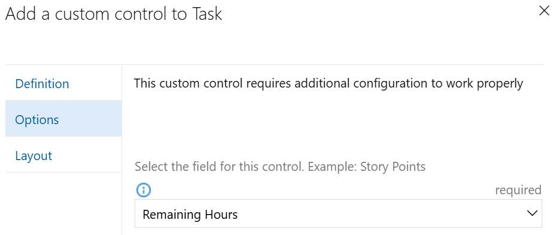Click the highlighted Options sidebar item
This screenshot has height=235, width=553.
[x=63, y=118]
